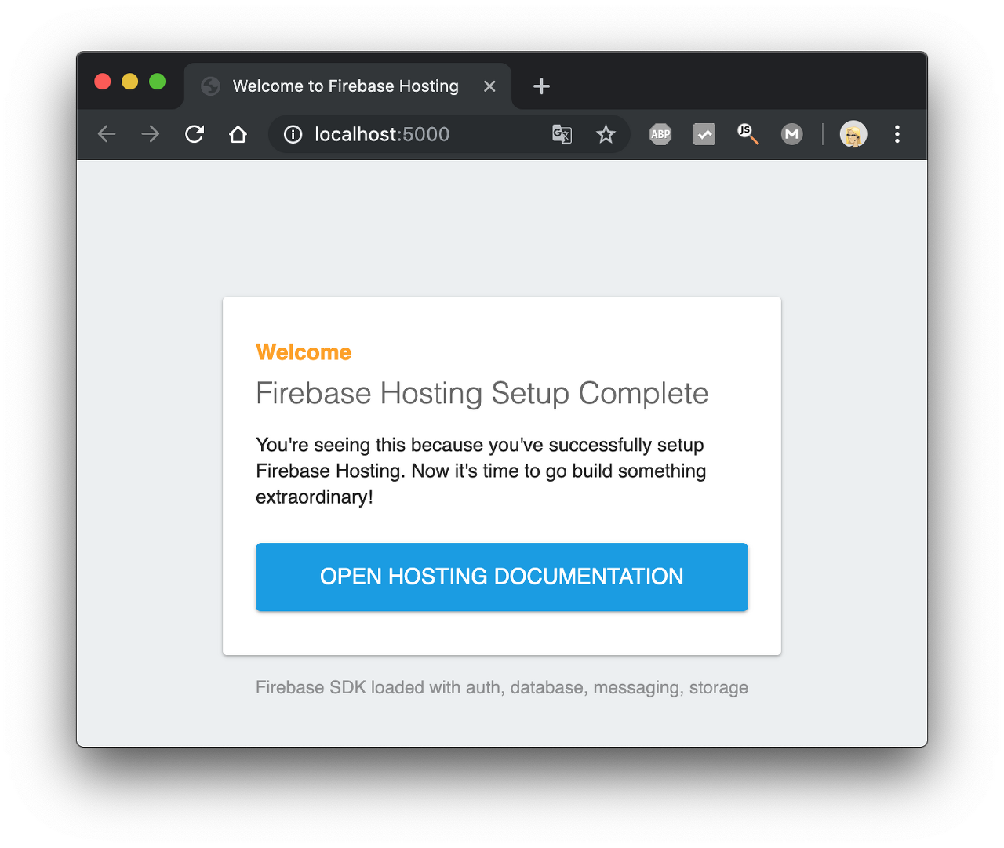Open the JS magnifier extension icon
This screenshot has height=848, width=1004.
click(748, 134)
